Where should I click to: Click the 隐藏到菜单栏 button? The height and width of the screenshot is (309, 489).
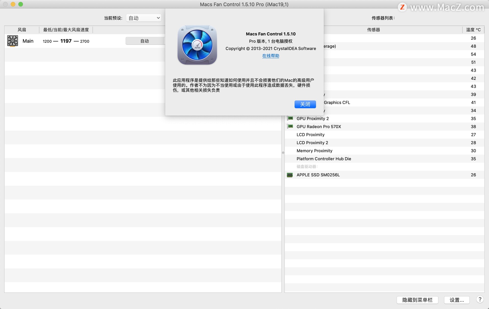(417, 300)
